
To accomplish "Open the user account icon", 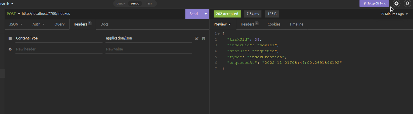I will [407, 4].
